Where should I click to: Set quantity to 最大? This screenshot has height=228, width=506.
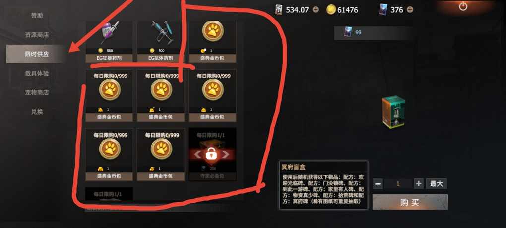[x=436, y=184]
